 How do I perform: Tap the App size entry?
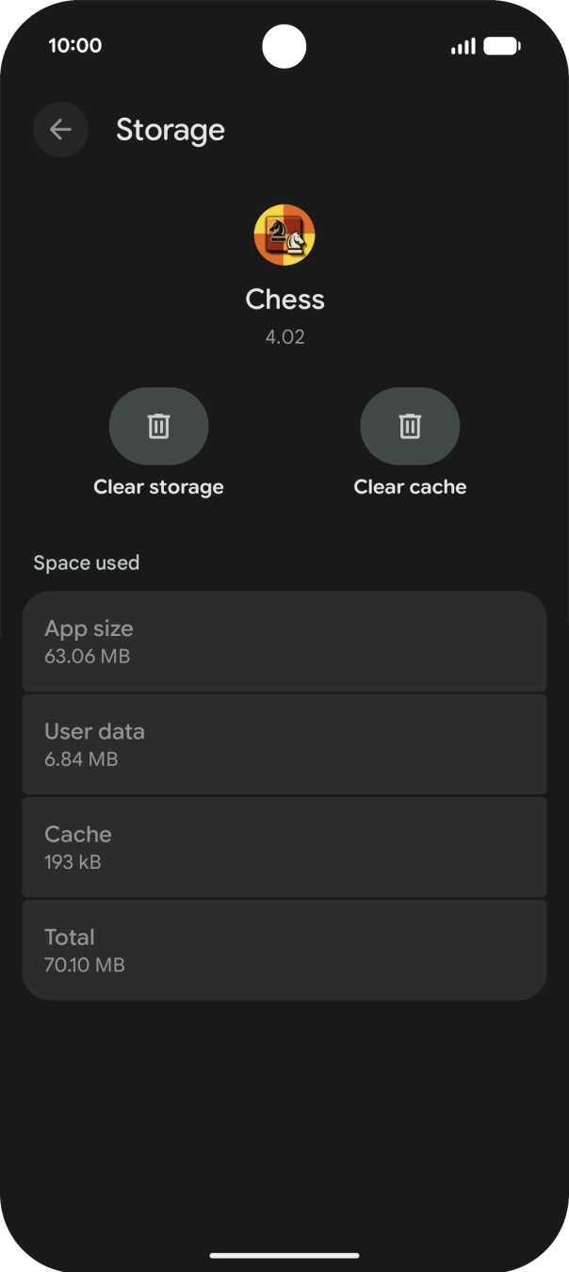284,642
